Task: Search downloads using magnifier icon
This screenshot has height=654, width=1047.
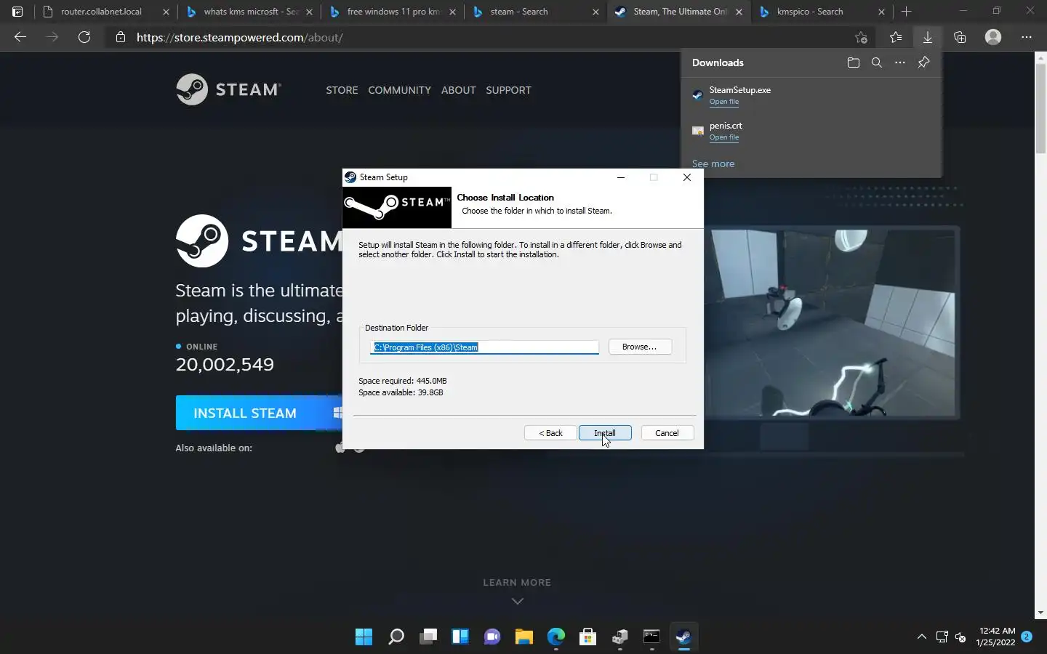Action: pos(877,62)
